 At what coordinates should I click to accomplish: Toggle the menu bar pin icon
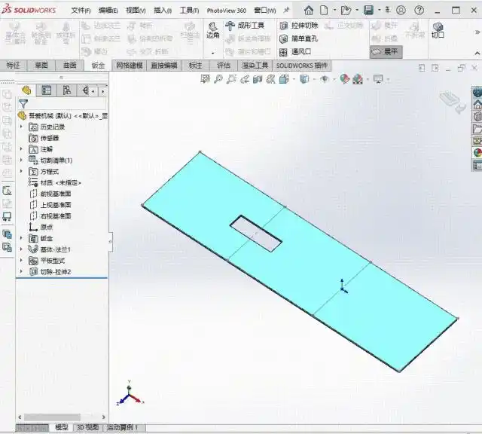(x=286, y=11)
